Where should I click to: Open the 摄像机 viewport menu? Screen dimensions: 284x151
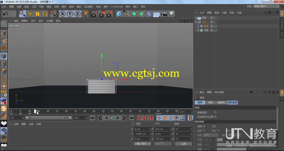[x=24, y=21]
